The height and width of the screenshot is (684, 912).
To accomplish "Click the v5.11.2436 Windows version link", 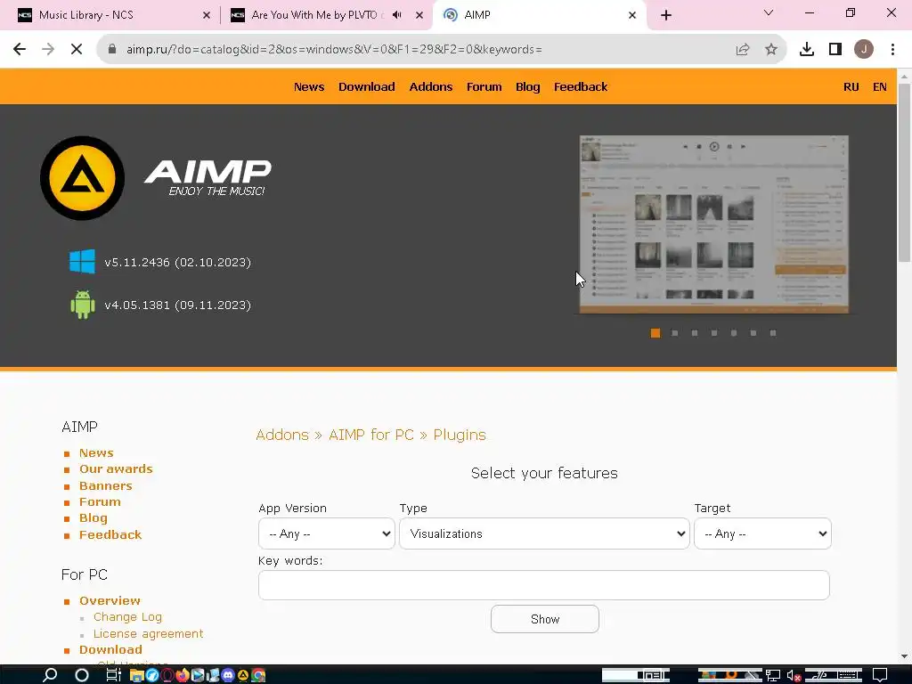I will [x=177, y=263].
